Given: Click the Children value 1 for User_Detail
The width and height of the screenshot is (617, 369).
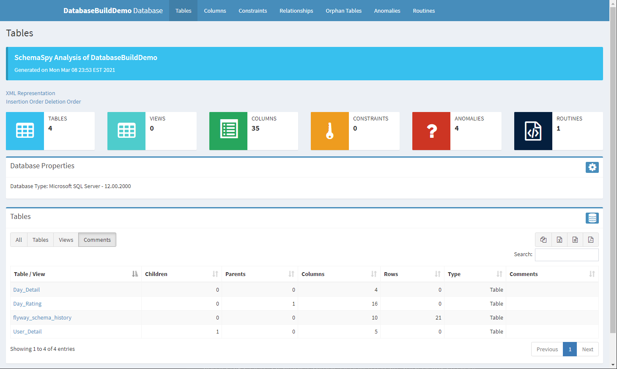Looking at the screenshot, I should 217,331.
